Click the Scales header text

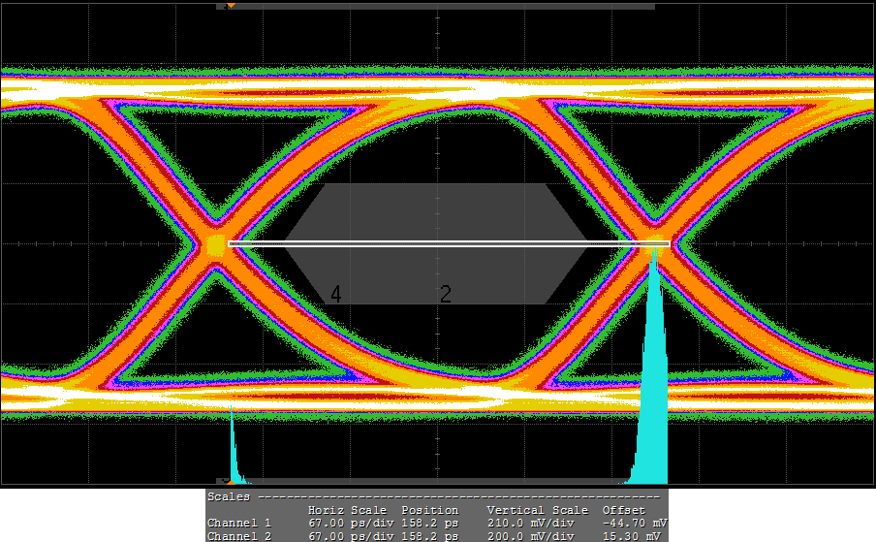tap(228, 496)
